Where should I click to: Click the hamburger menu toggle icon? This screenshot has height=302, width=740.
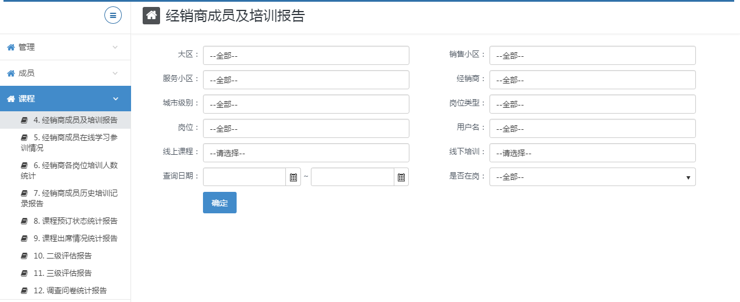[x=113, y=16]
